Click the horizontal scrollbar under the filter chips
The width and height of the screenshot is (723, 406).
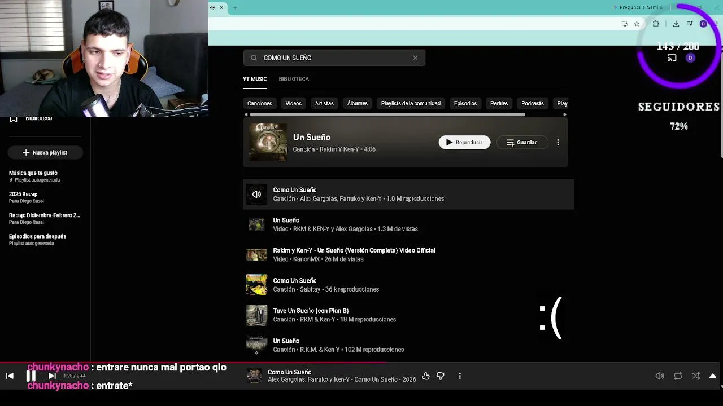coord(387,114)
